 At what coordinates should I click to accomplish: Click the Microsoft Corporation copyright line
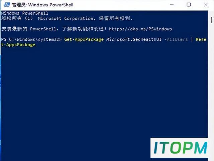click(67, 18)
